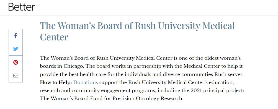
Task: Click the word "Center" in the headline
Action: (x=54, y=37)
